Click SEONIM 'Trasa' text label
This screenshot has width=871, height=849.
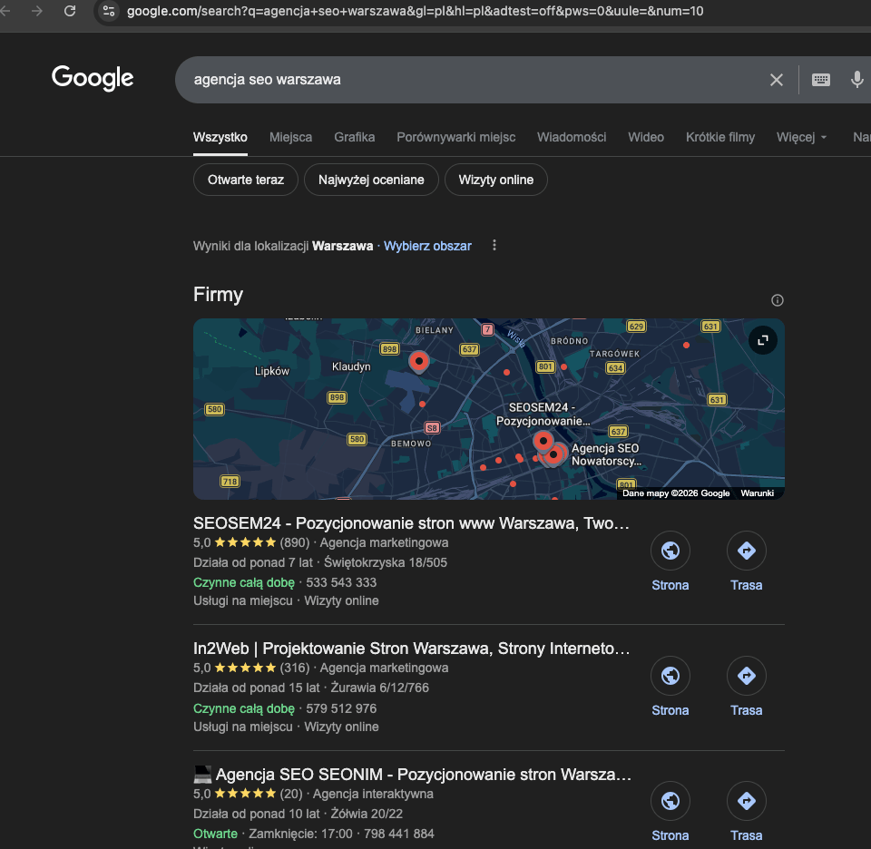[747, 835]
